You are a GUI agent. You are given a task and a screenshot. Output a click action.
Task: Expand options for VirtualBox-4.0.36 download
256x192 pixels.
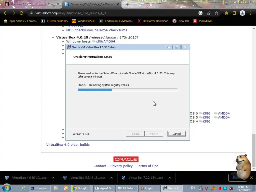pos(53,178)
